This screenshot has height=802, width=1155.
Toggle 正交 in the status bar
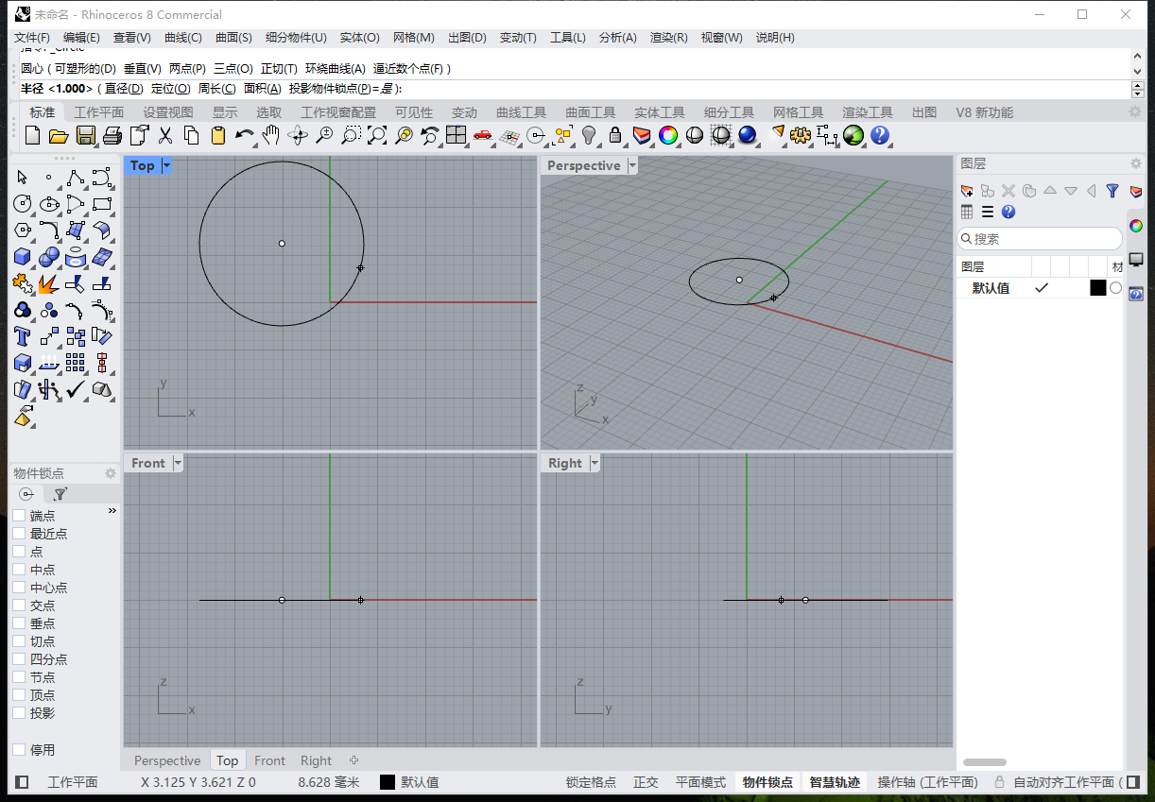[646, 782]
